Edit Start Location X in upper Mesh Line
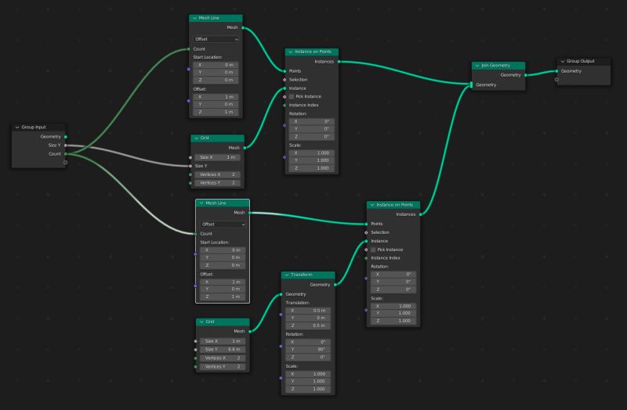Screen dimensions: 627x410 216,65
